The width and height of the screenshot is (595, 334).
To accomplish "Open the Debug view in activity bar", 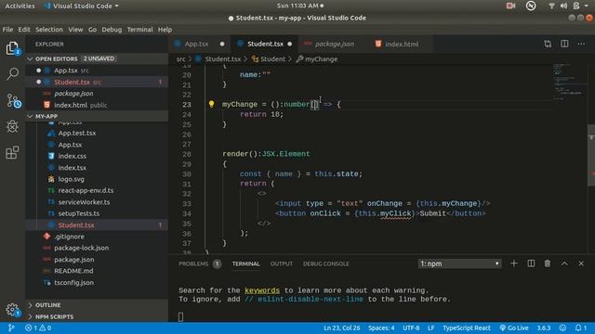I will 12,126.
